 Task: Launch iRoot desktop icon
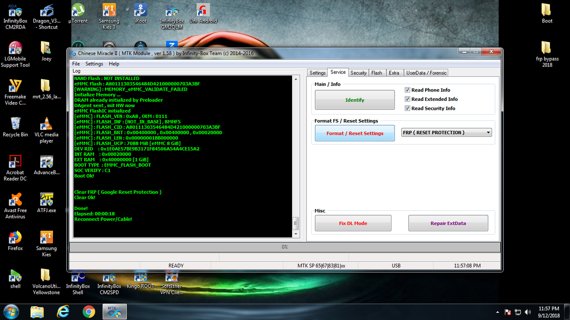coord(141,13)
